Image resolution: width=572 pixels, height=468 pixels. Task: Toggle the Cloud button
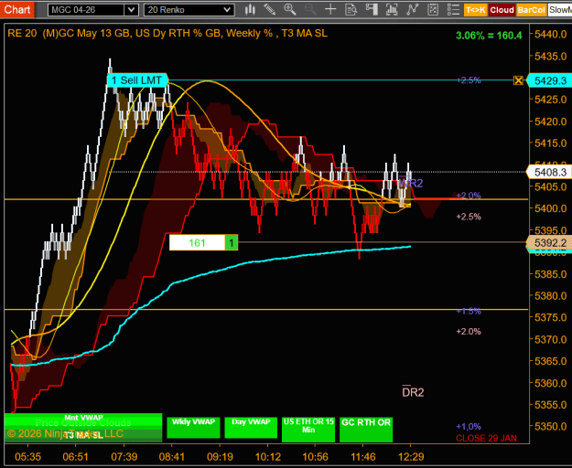pos(502,10)
